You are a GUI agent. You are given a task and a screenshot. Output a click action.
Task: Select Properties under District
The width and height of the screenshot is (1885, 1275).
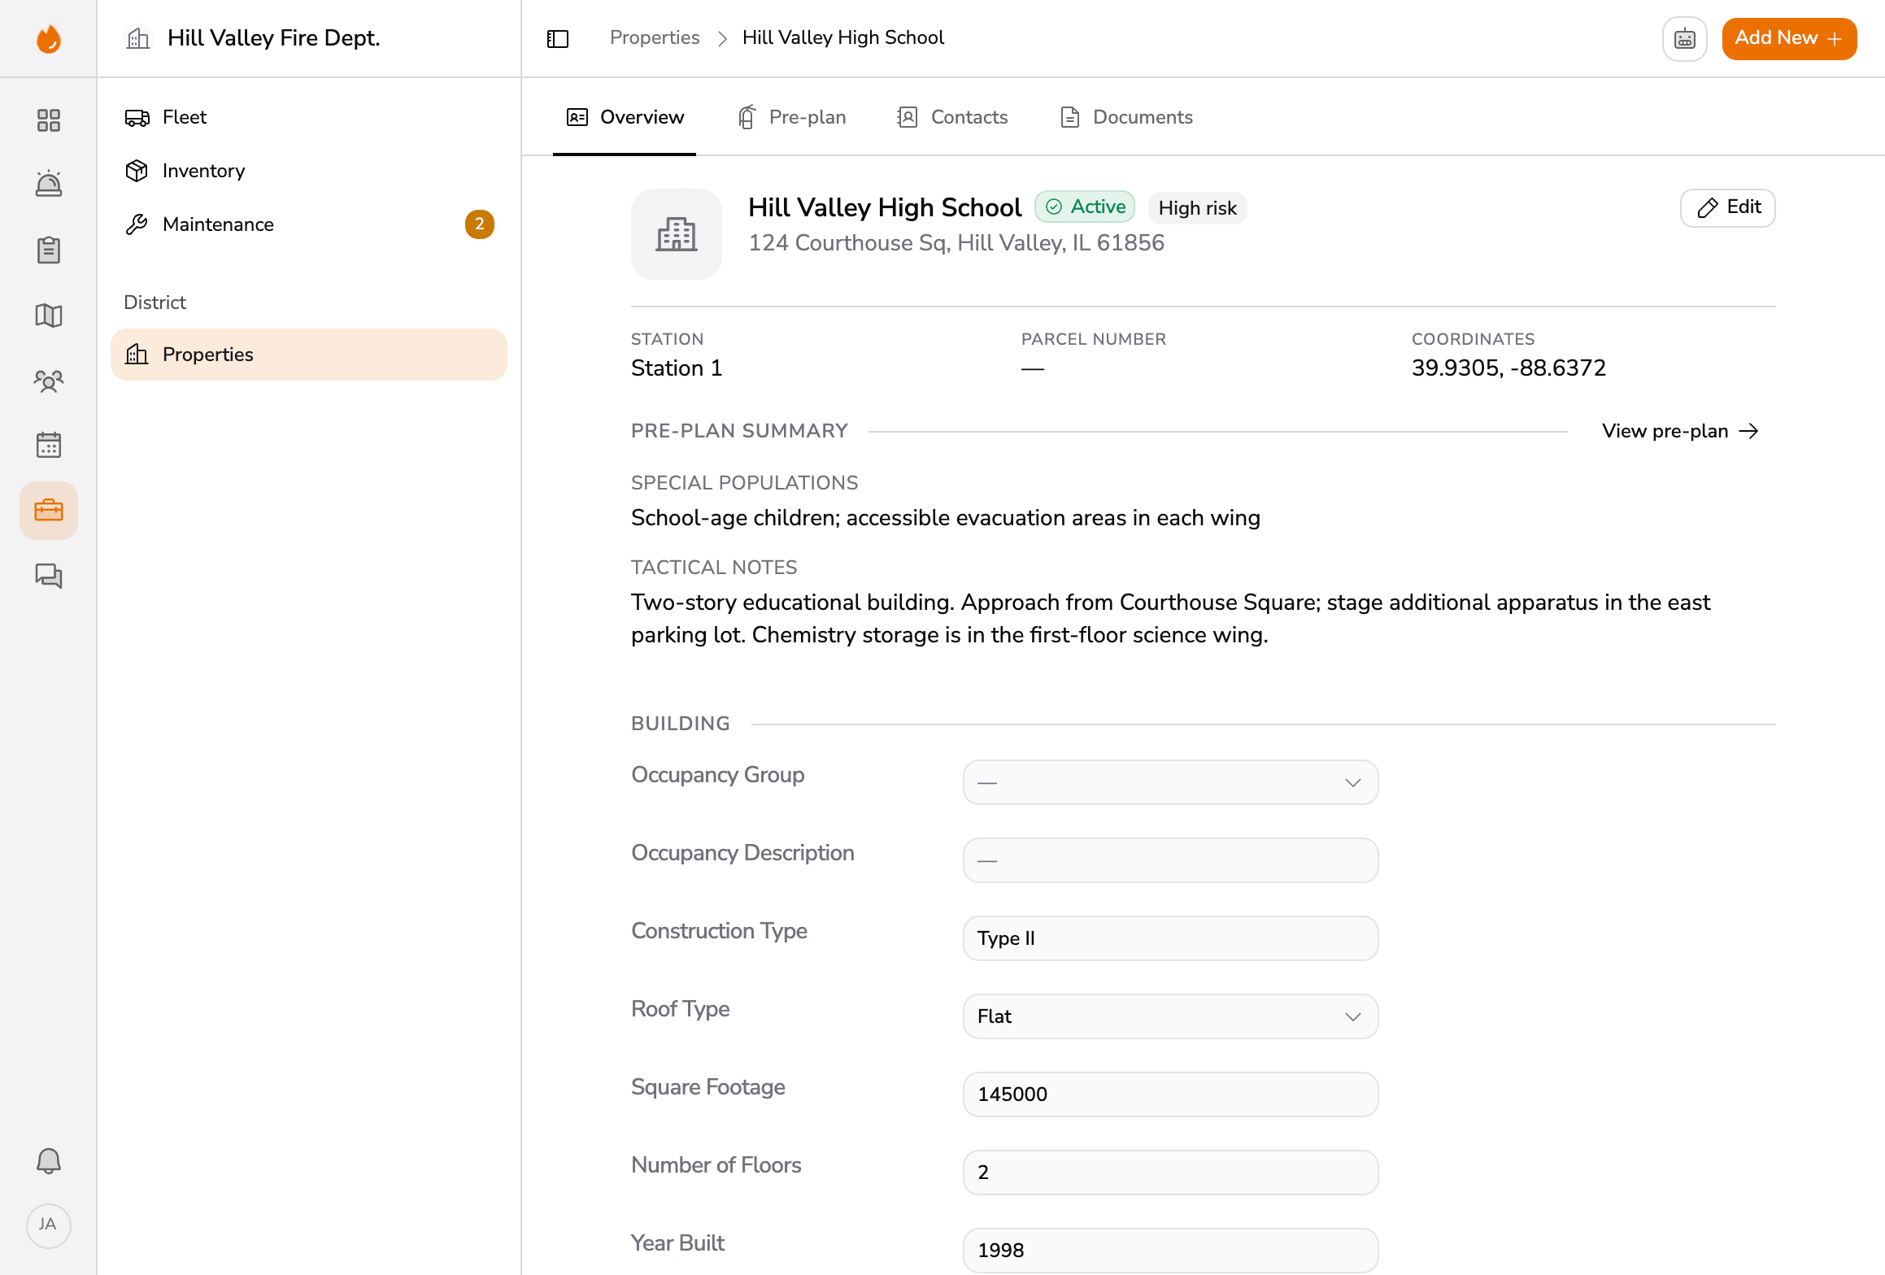pos(309,355)
